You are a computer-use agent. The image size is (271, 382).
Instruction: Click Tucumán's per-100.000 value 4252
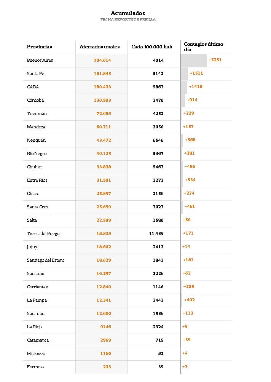pos(158,113)
